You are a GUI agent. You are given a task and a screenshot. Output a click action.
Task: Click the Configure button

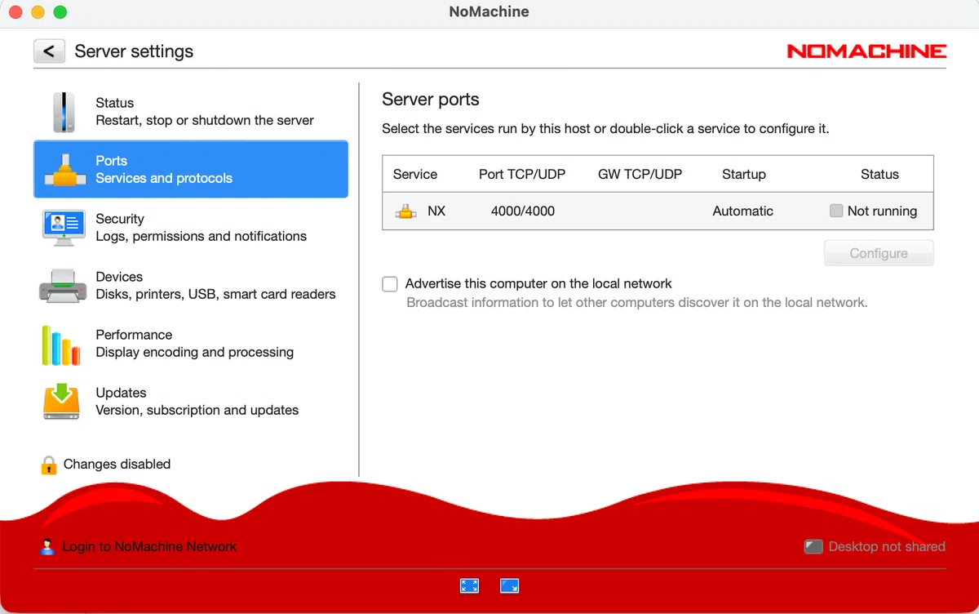[879, 253]
